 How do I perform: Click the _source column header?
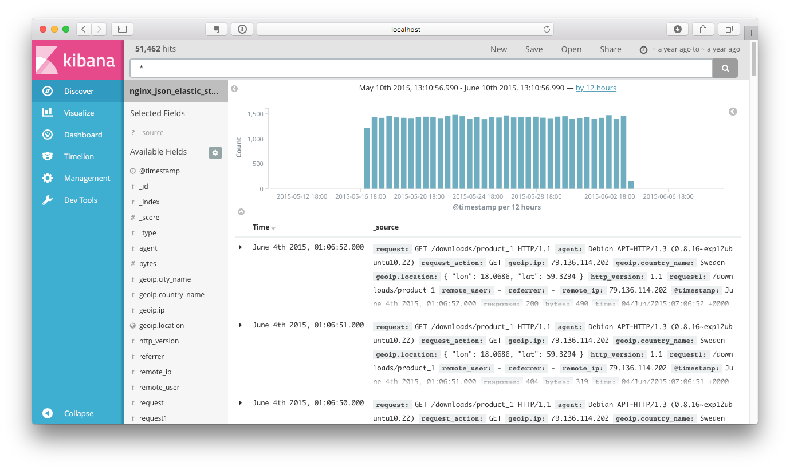coord(386,227)
